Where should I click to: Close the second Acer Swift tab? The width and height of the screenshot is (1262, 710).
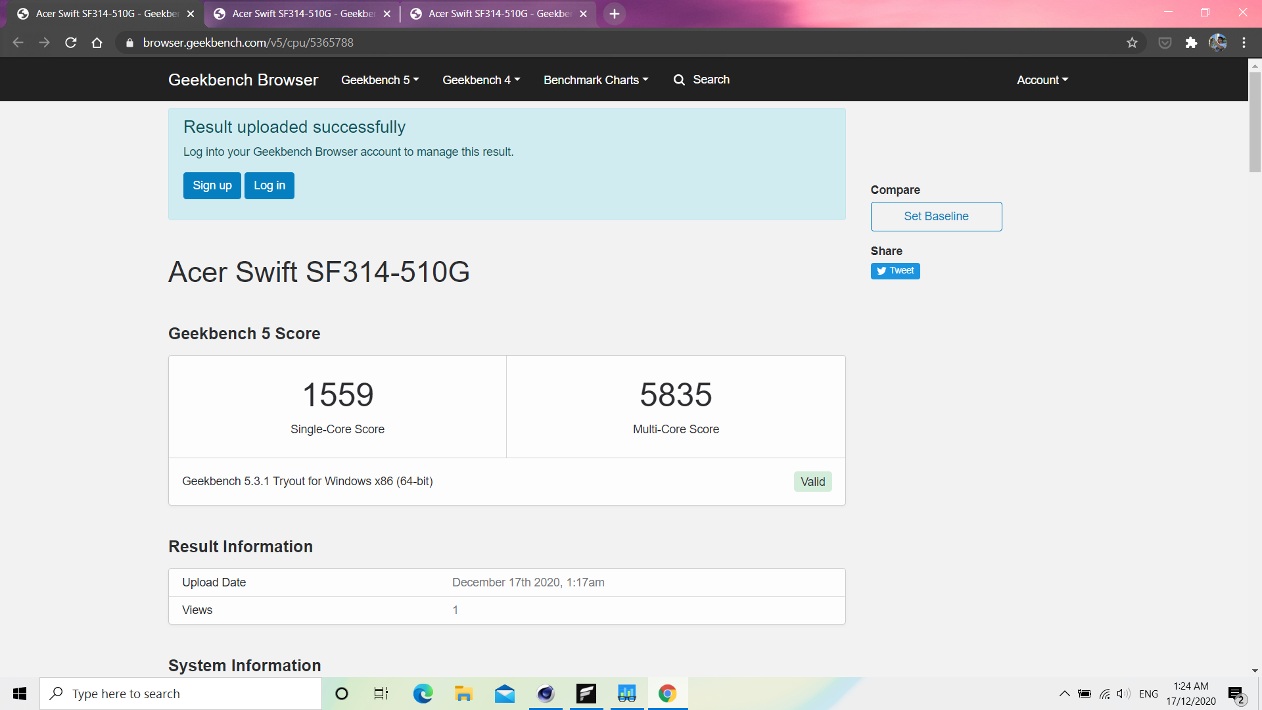point(387,14)
